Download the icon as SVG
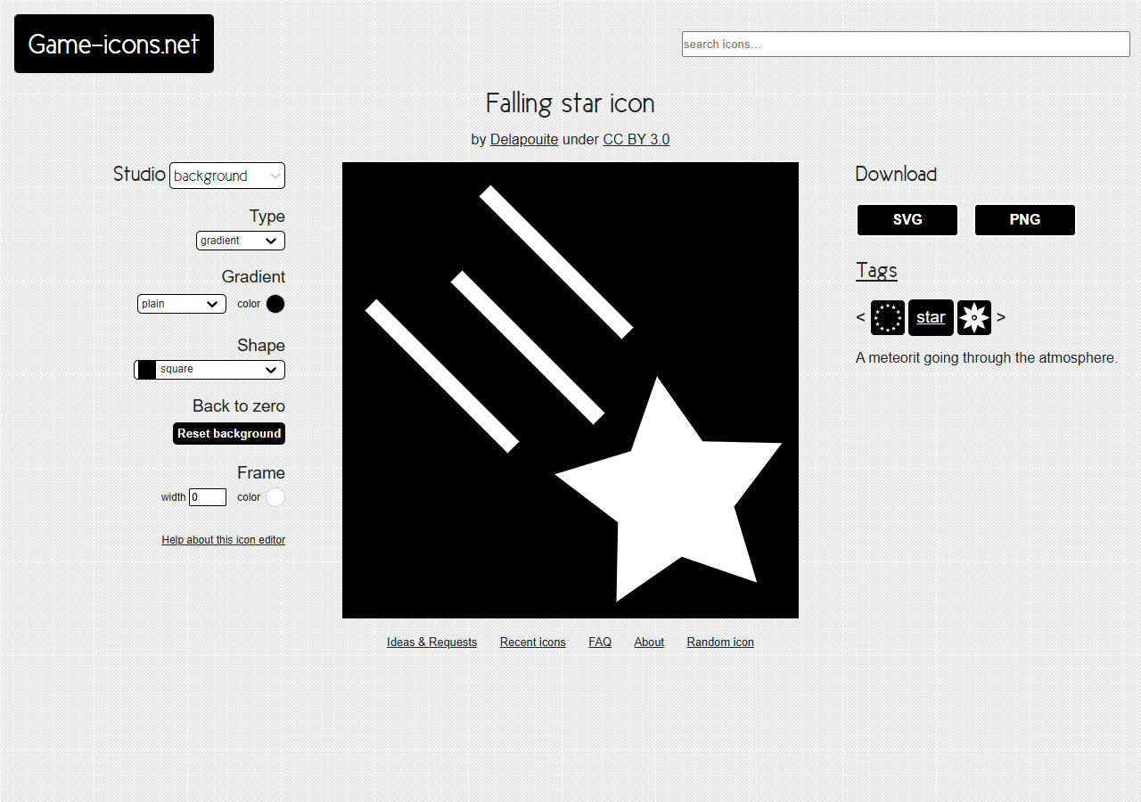The width and height of the screenshot is (1141, 802). click(907, 220)
